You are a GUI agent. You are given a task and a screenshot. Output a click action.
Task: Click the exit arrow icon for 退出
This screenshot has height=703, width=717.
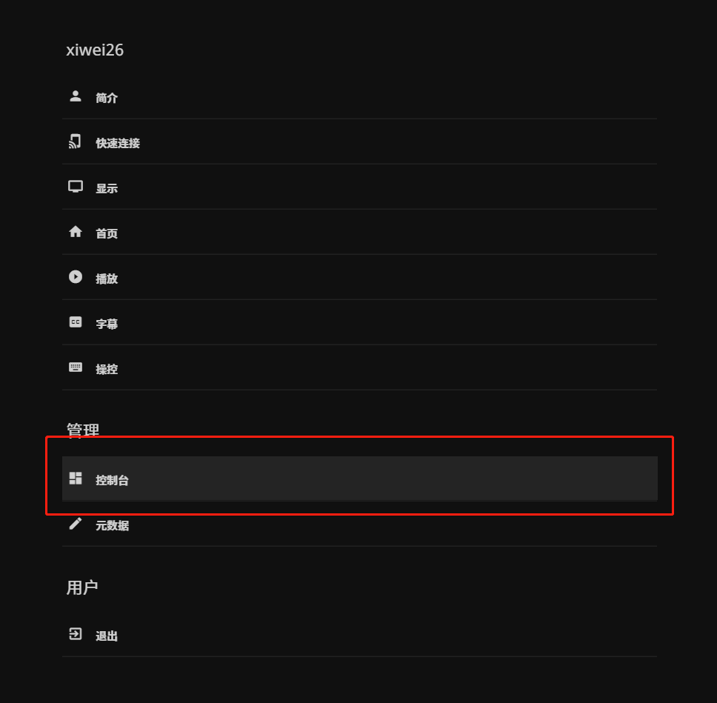(76, 634)
